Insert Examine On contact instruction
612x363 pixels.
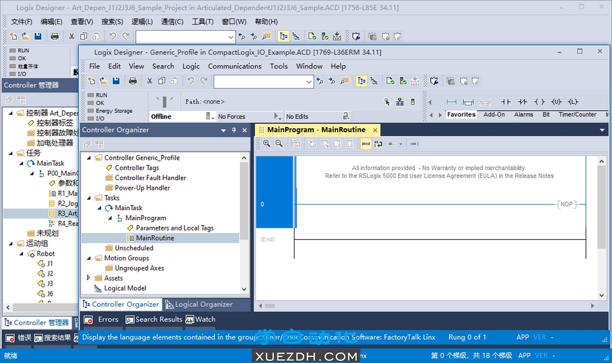tap(506, 102)
